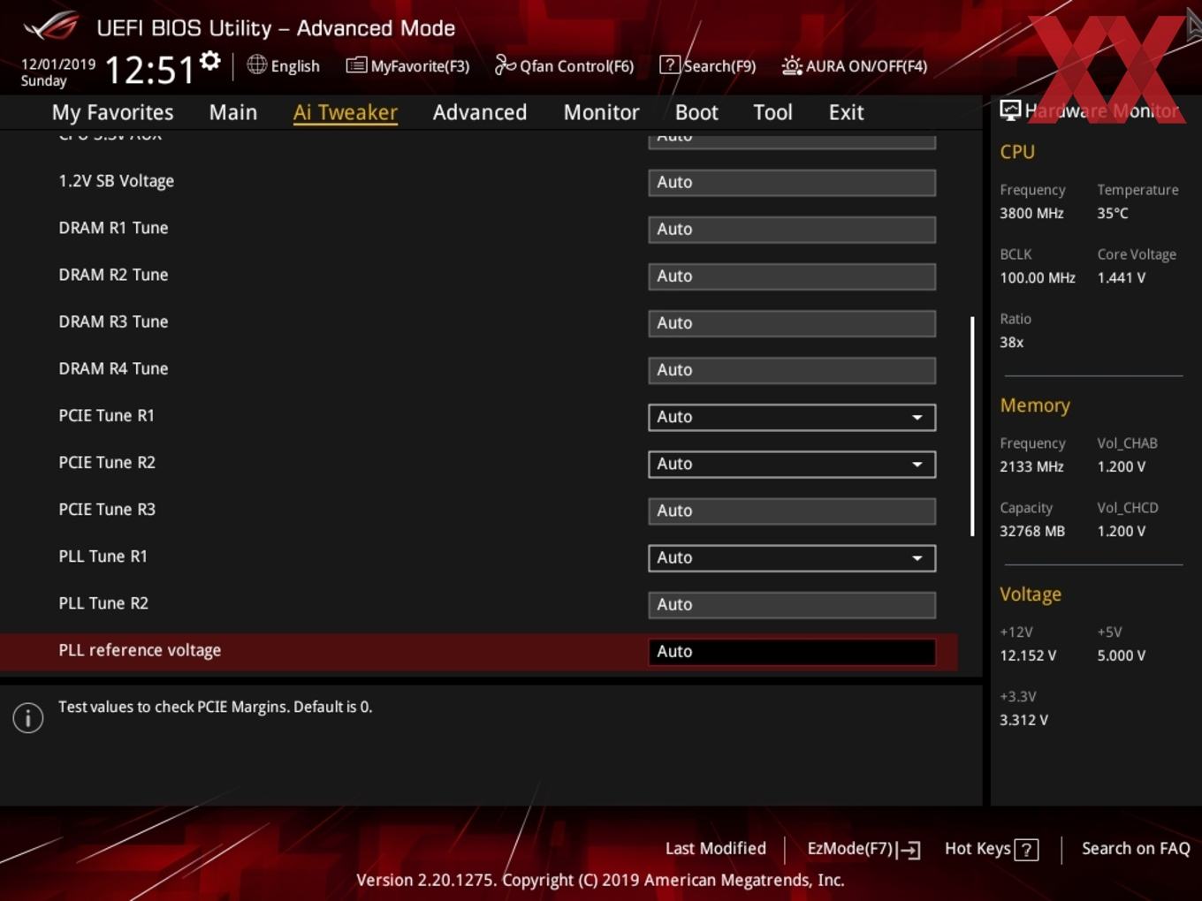Select PCIE Tune R3 label
Viewport: 1202px width, 901px height.
(x=107, y=509)
